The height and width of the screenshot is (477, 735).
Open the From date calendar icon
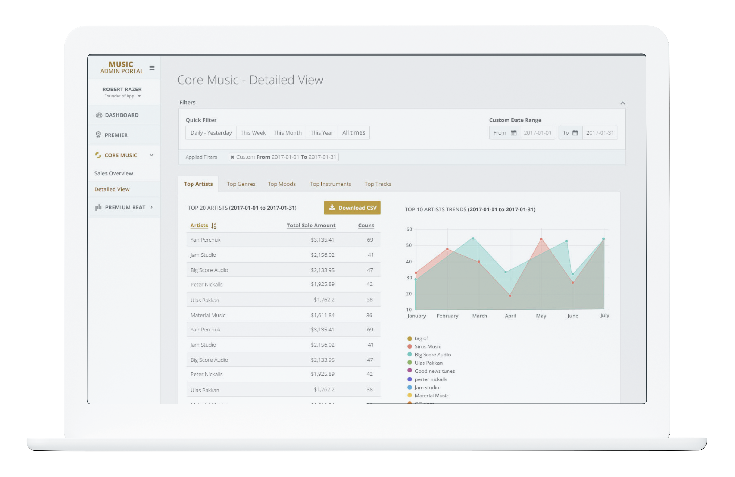tap(513, 133)
